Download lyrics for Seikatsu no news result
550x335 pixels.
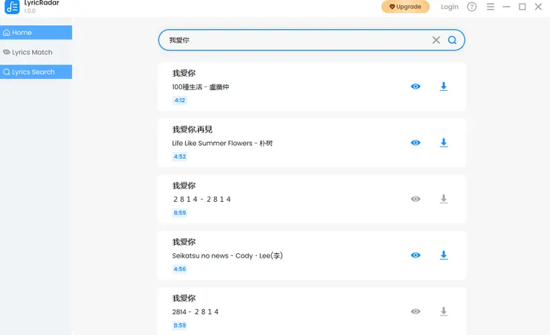click(x=444, y=255)
